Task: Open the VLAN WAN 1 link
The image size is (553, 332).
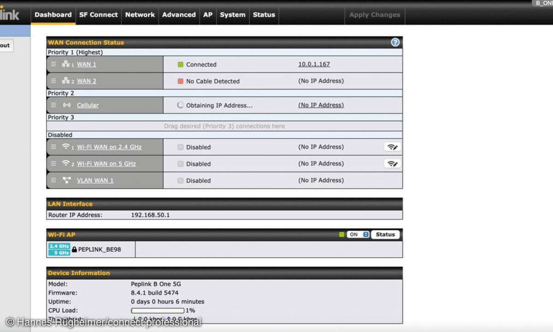Action: (95, 180)
